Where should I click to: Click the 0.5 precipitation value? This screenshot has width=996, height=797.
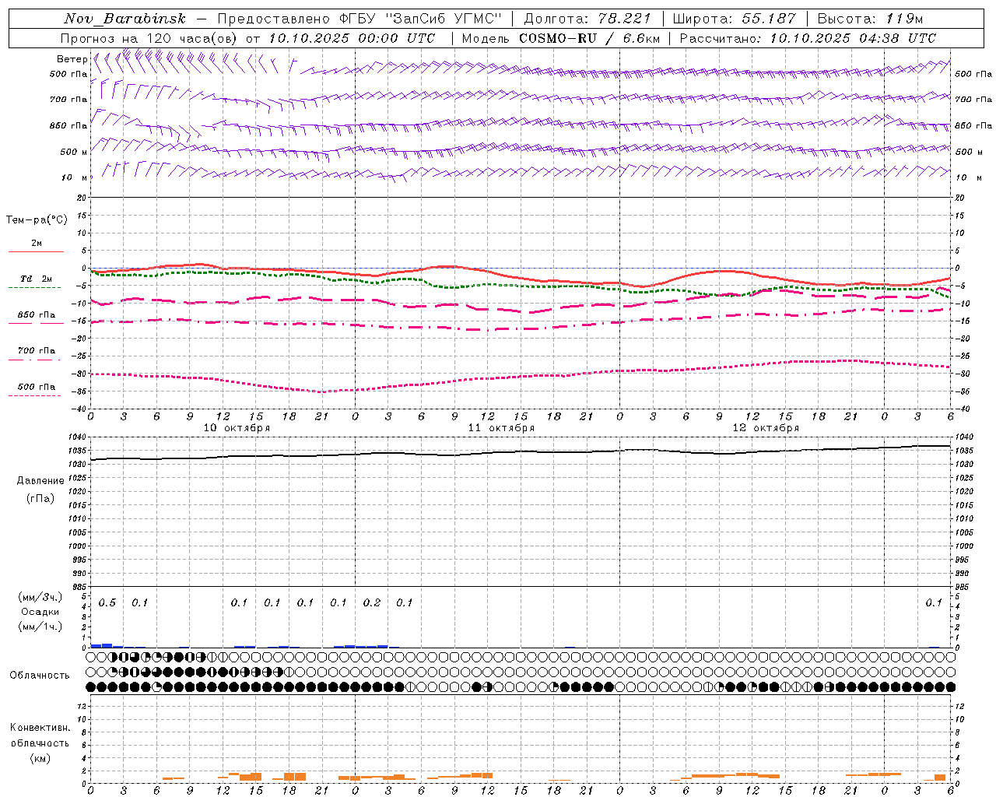[x=107, y=603]
